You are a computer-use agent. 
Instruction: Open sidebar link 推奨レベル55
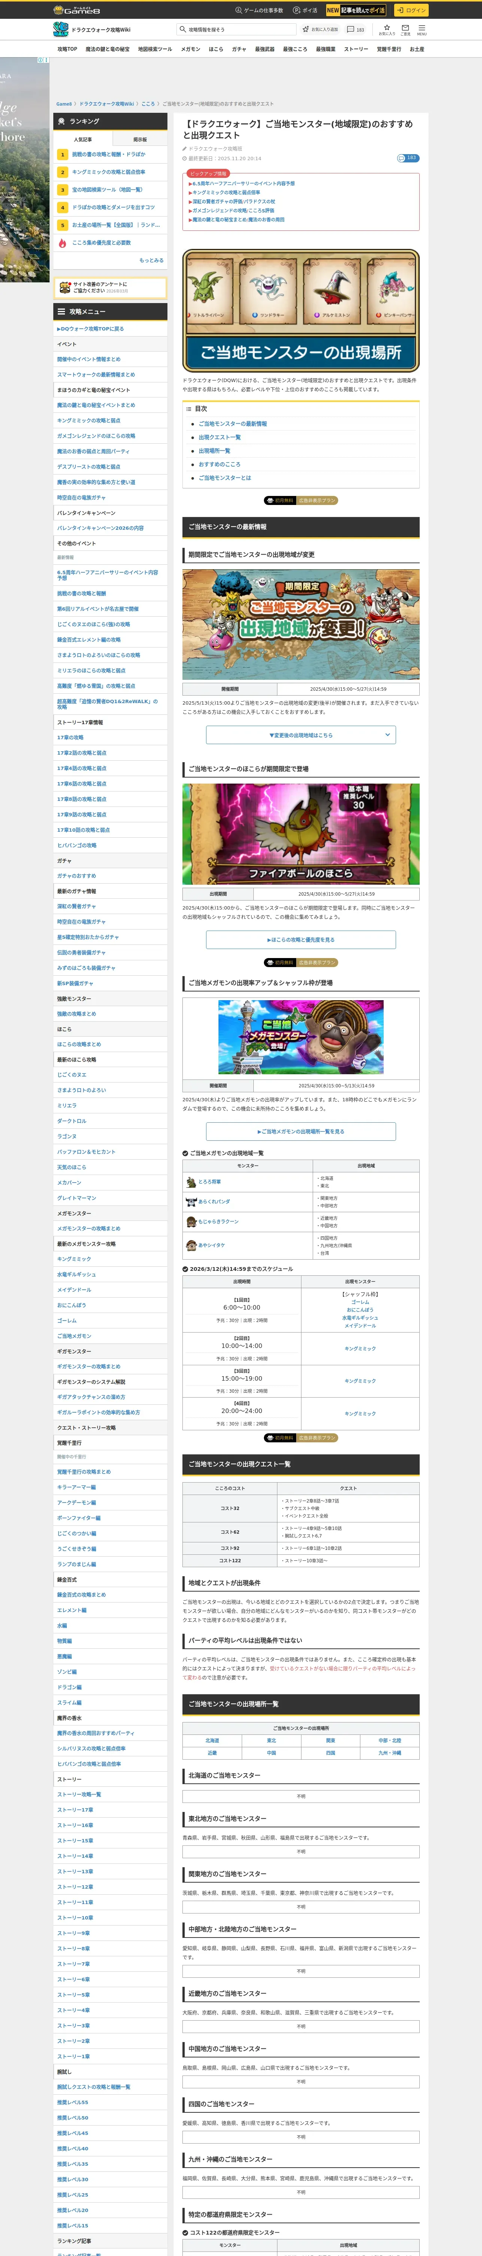point(72,2102)
